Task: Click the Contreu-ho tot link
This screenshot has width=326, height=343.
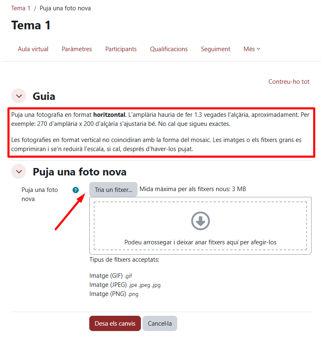Action: tap(289, 82)
